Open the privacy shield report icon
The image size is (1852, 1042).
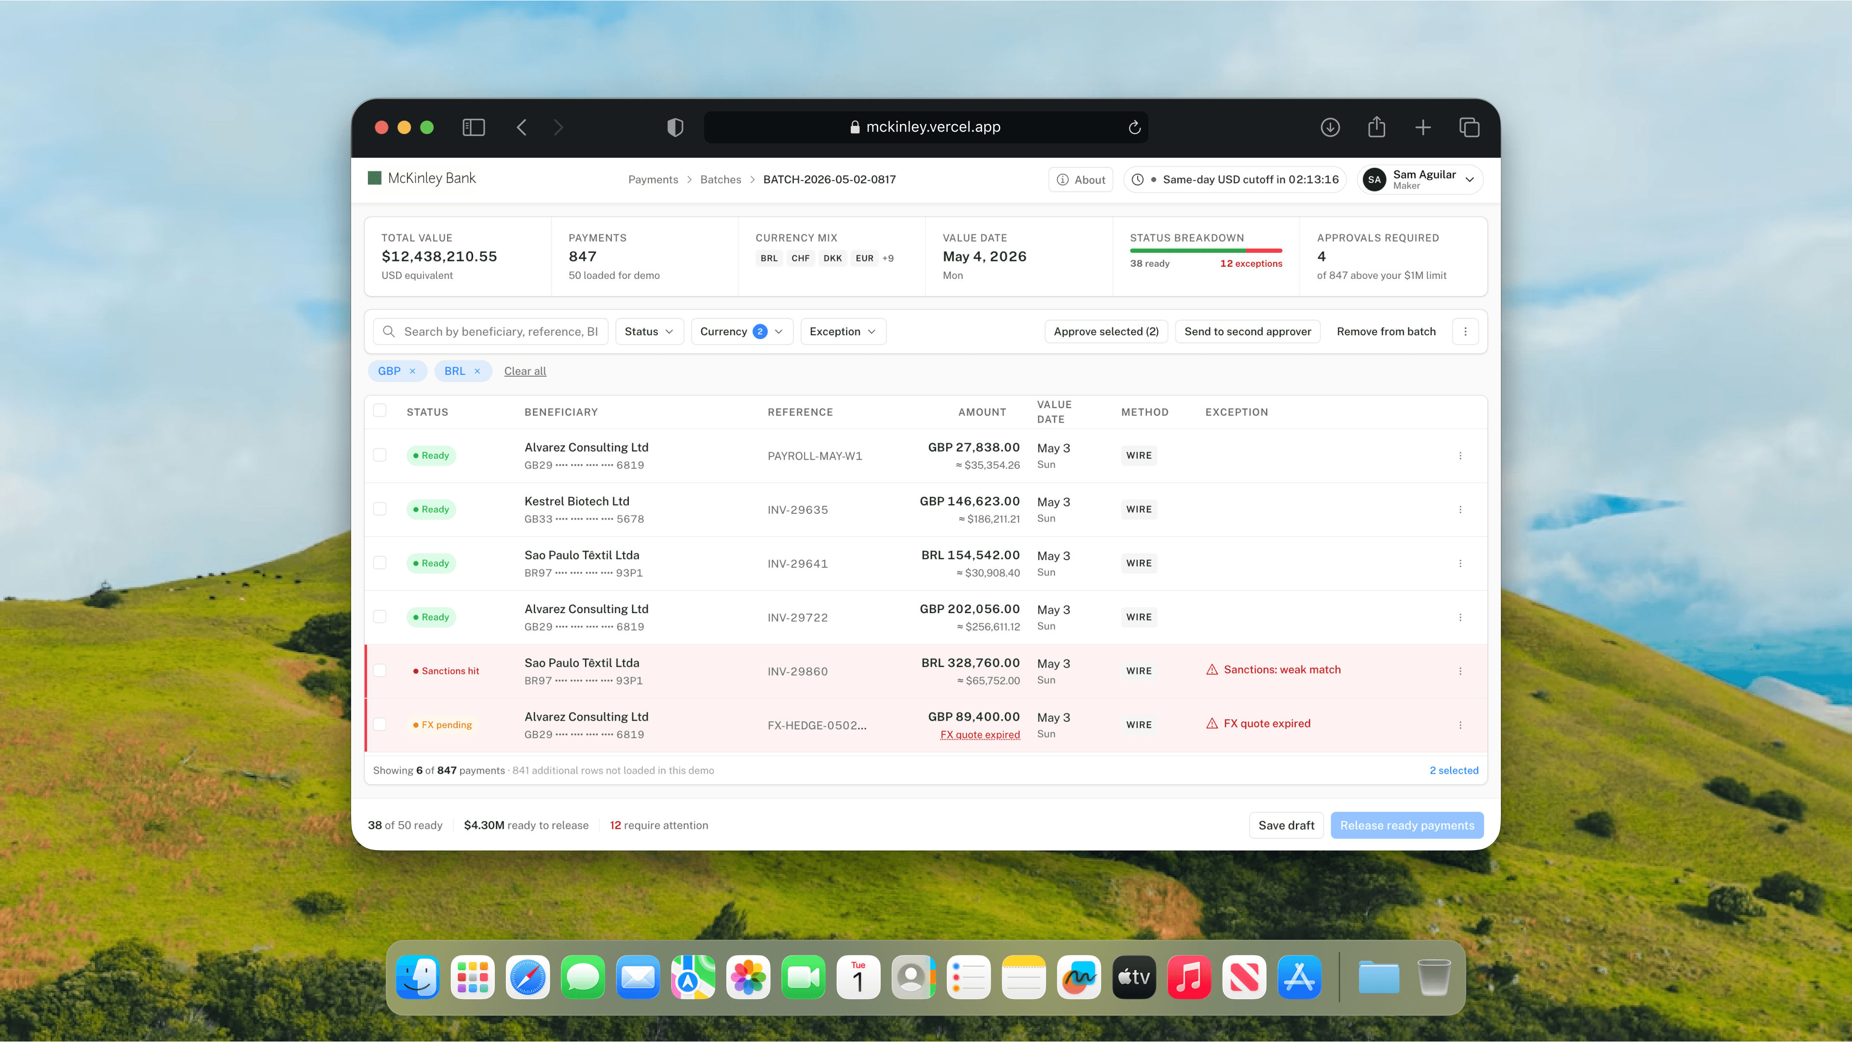(x=675, y=127)
